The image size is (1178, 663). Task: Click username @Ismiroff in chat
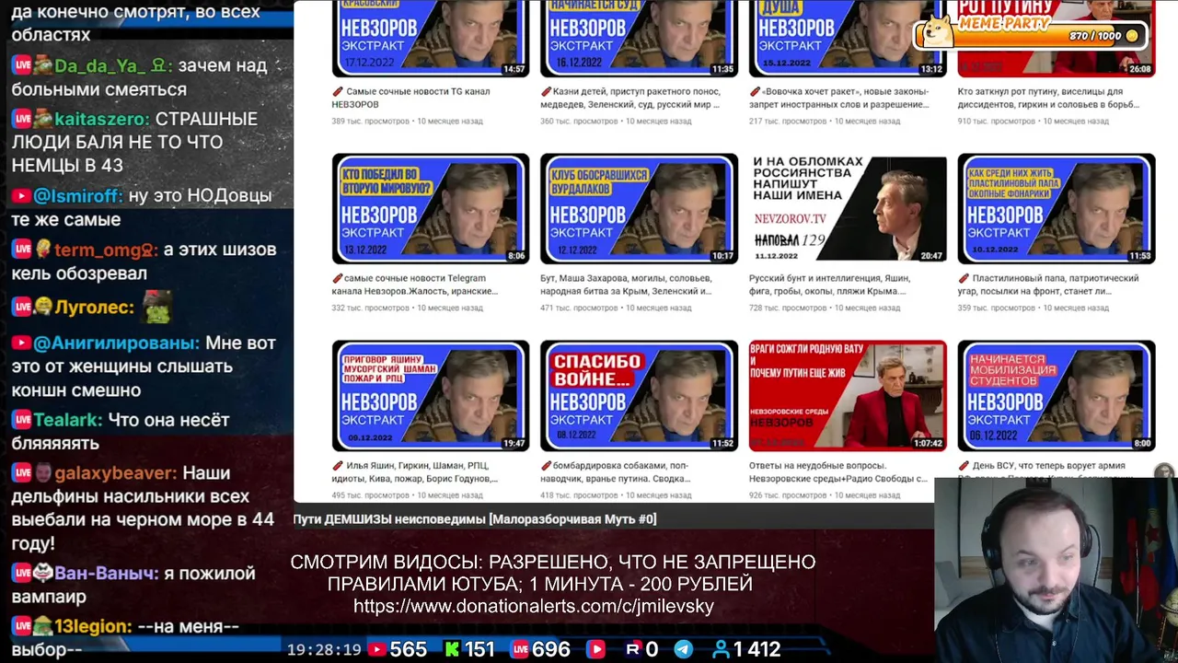(77, 196)
